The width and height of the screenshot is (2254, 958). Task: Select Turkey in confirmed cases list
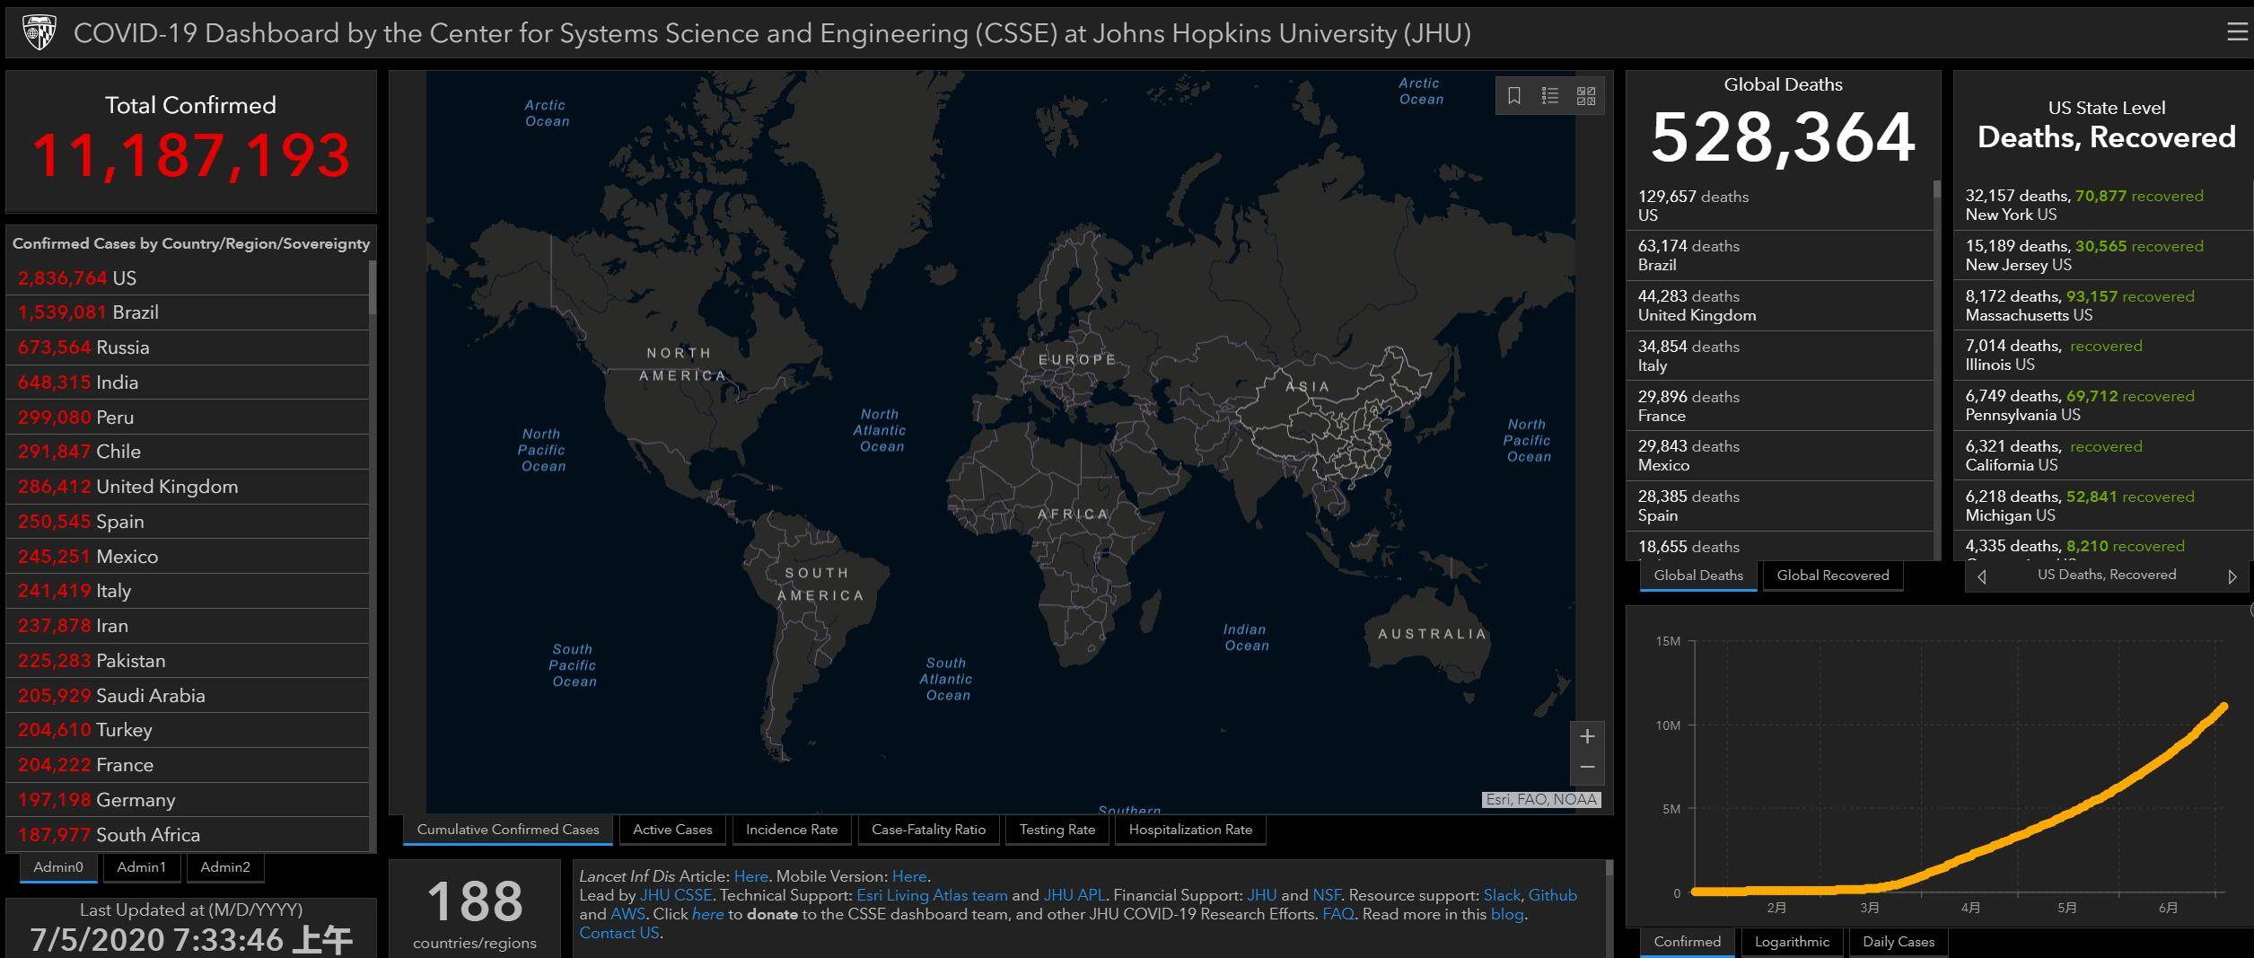point(188,730)
